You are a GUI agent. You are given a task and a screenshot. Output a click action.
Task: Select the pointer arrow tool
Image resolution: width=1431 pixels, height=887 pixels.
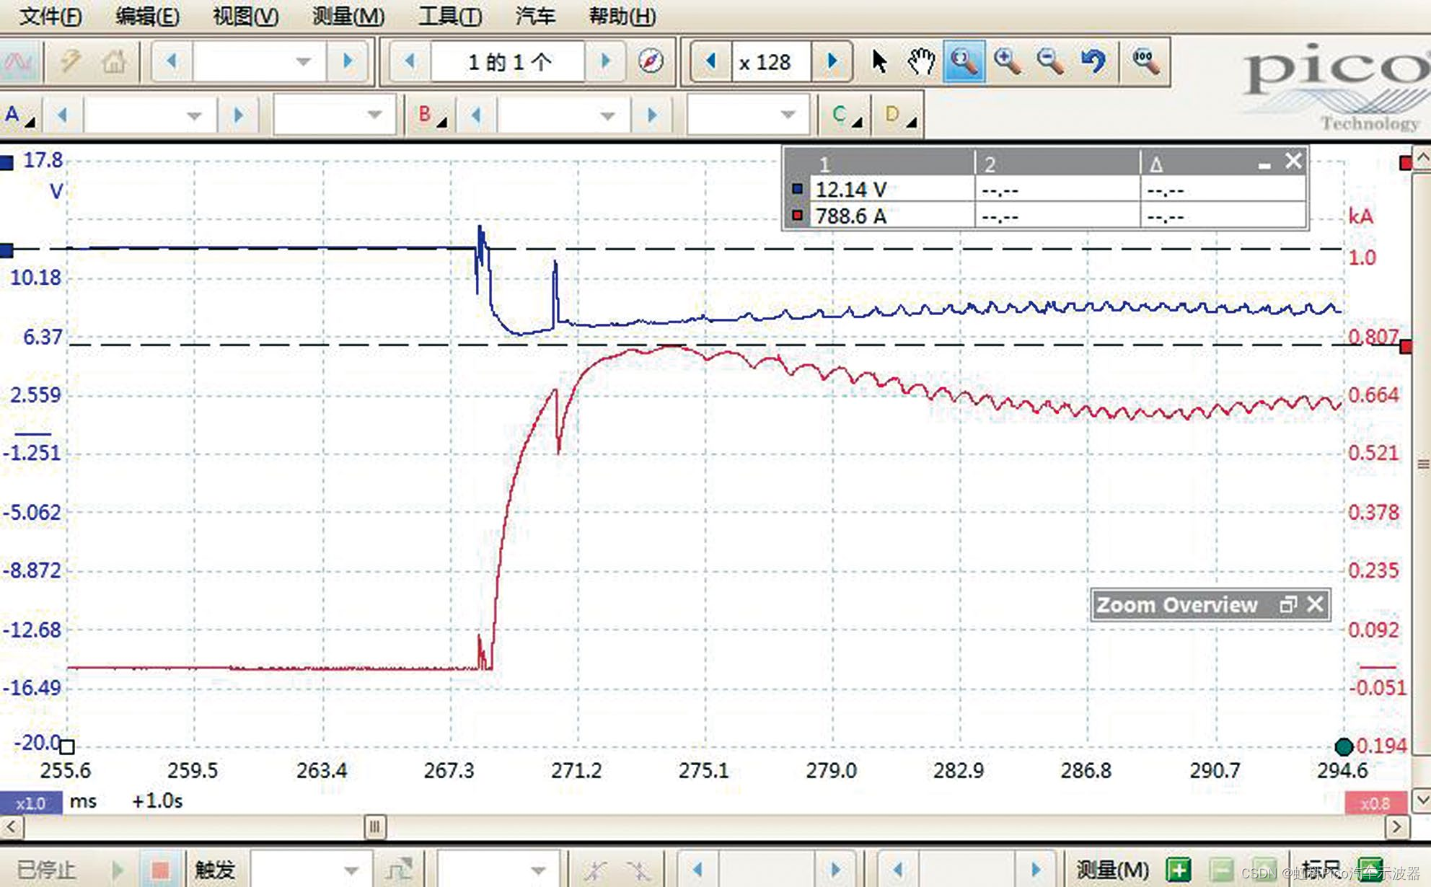point(879,62)
